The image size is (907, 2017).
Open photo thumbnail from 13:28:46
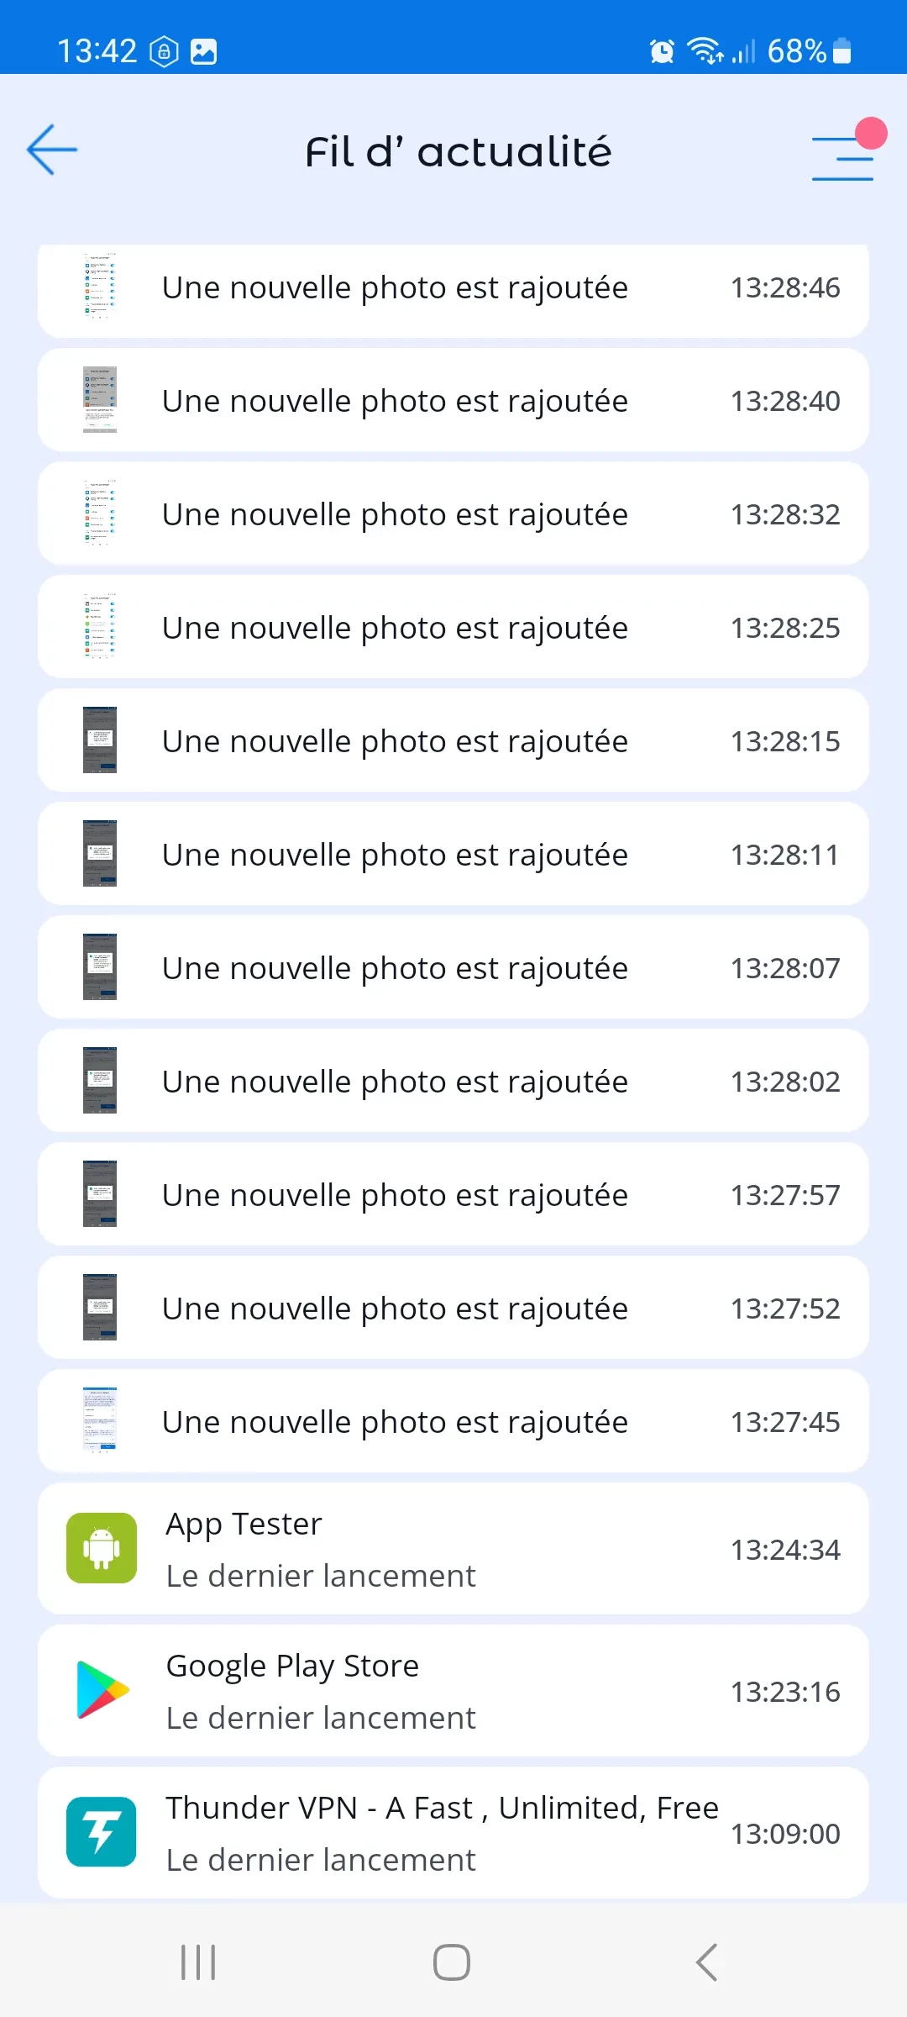(100, 287)
